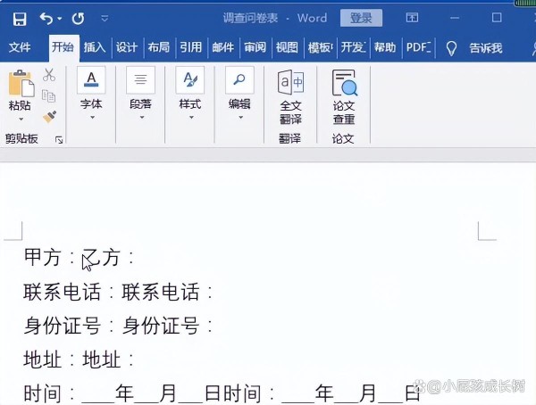Image resolution: width=536 pixels, height=405 pixels.
Task: Expand the 样式 group dropdown arrow
Action: coord(191,118)
